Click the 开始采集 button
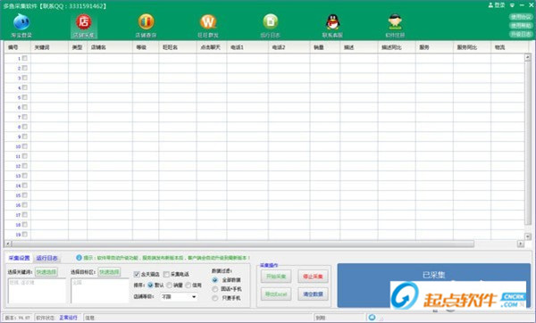The height and width of the screenshot is (323, 536). point(276,277)
